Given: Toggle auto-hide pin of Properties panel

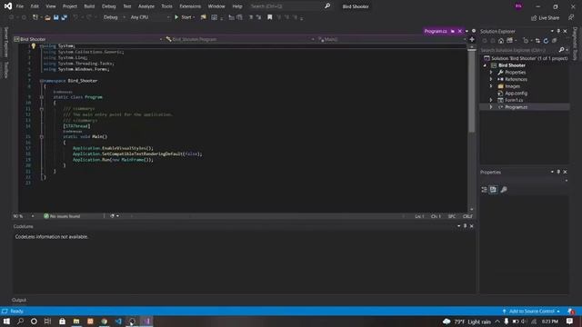Looking at the screenshot, I should pyautogui.click(x=558, y=172).
